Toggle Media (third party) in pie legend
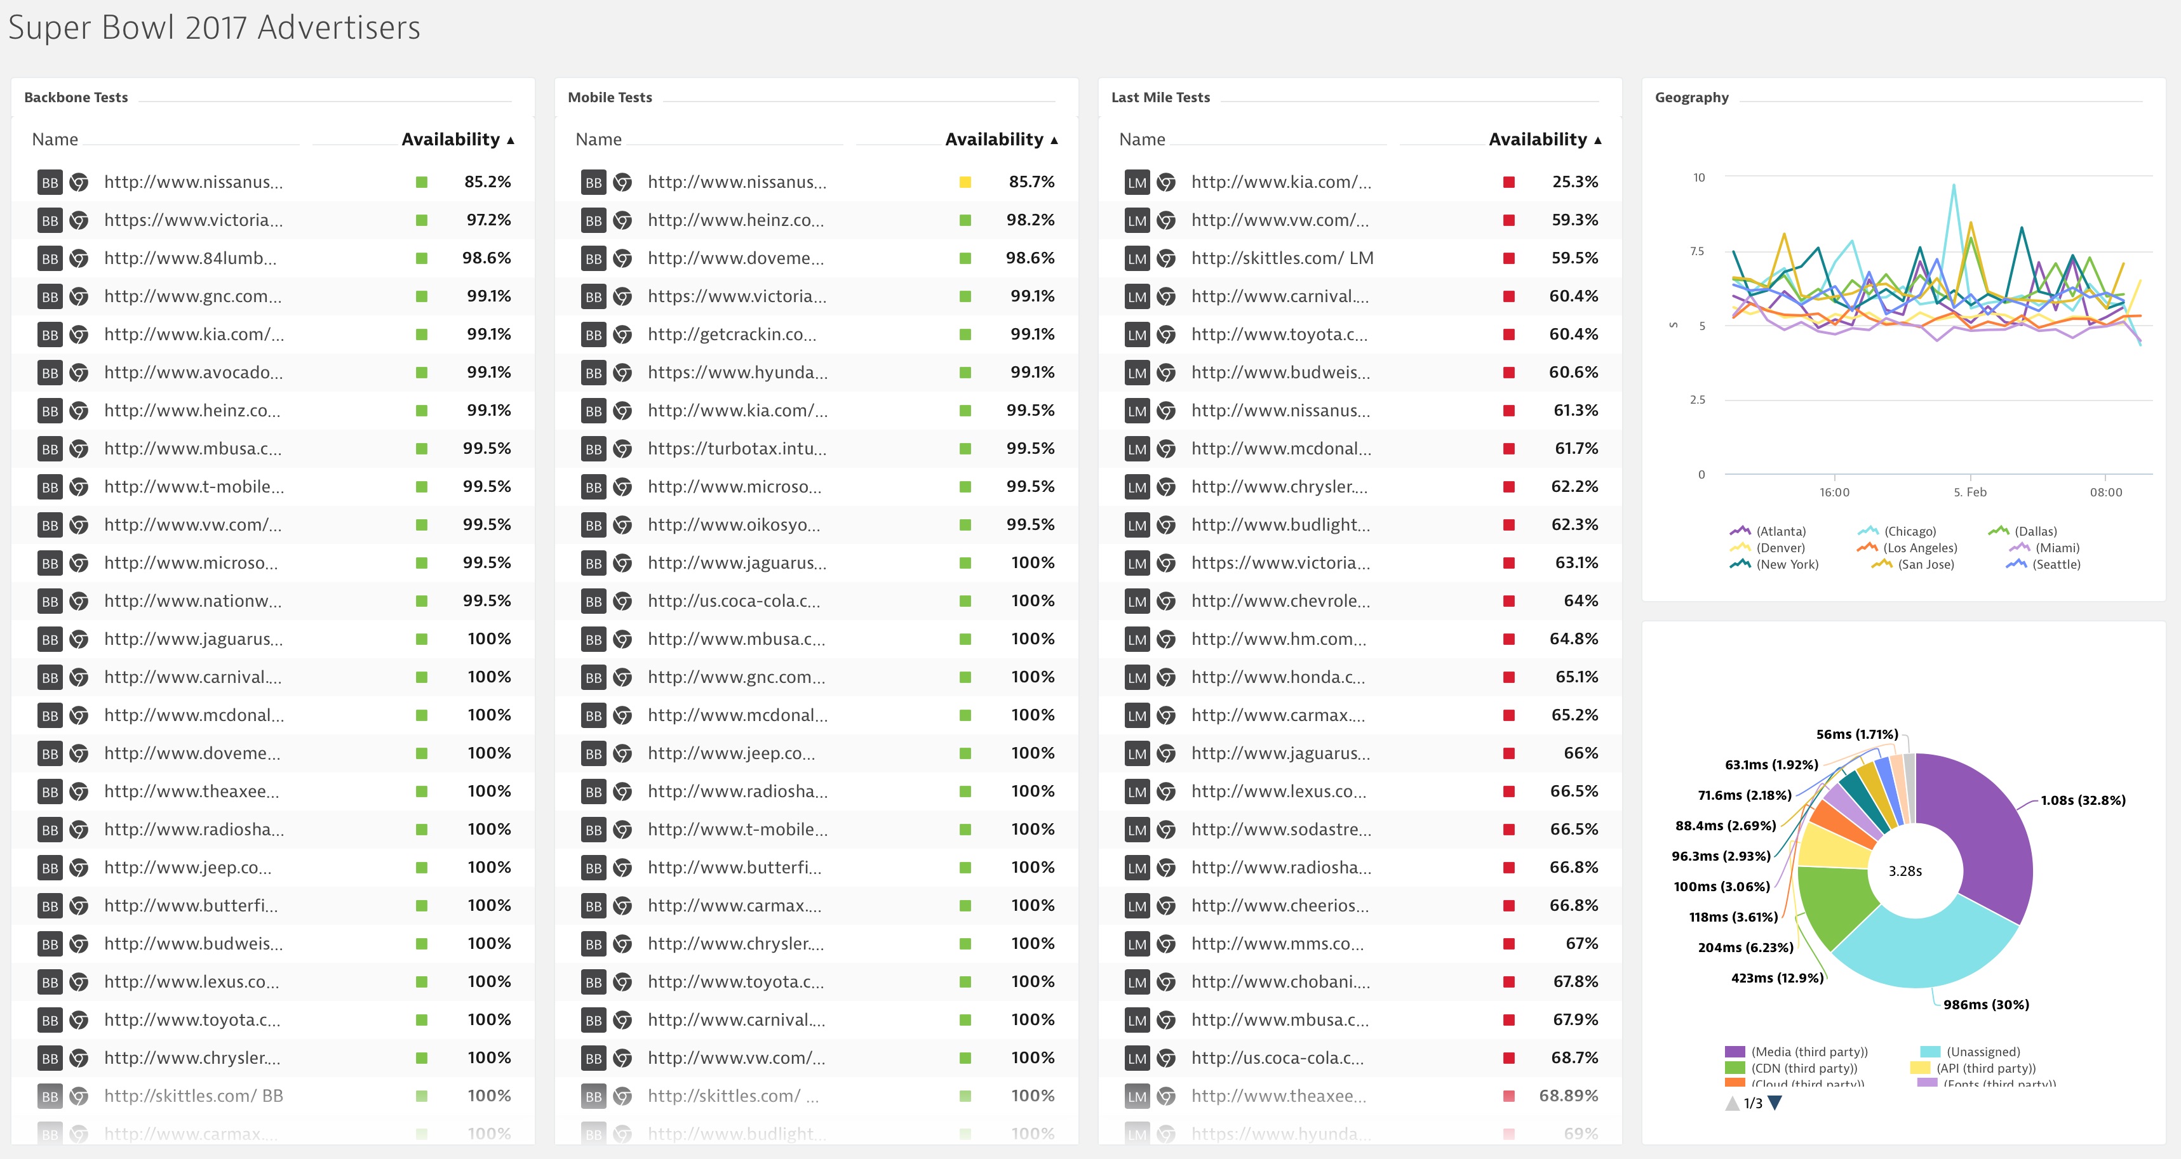 [x=1795, y=1052]
